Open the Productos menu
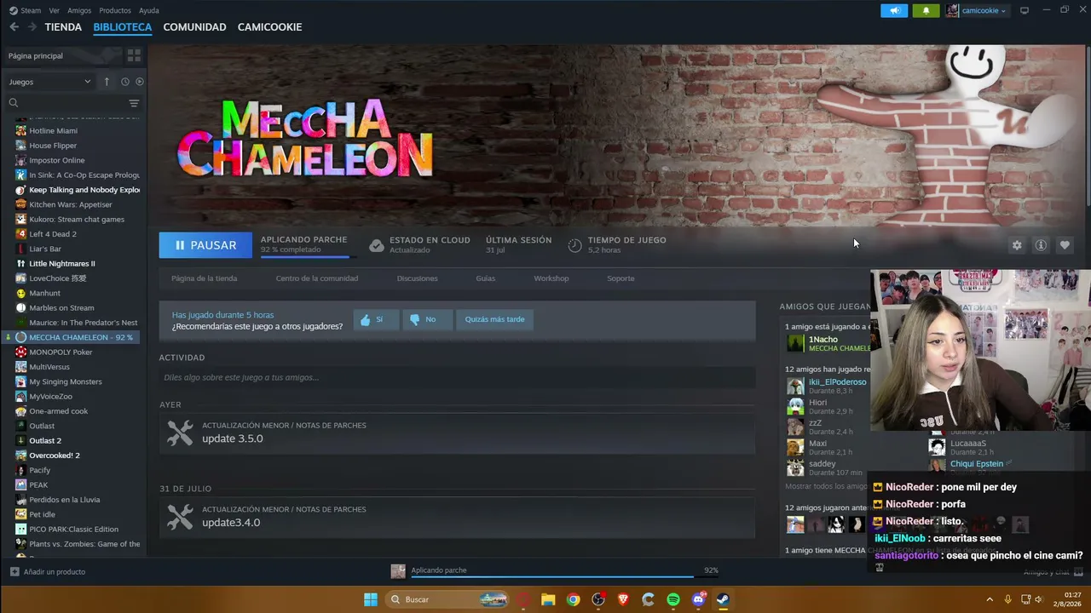This screenshot has height=613, width=1091. coord(115,10)
